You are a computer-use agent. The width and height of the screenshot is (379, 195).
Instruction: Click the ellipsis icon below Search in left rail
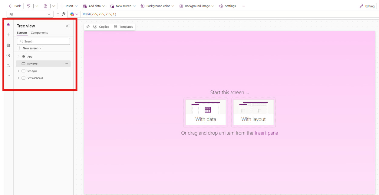8,75
